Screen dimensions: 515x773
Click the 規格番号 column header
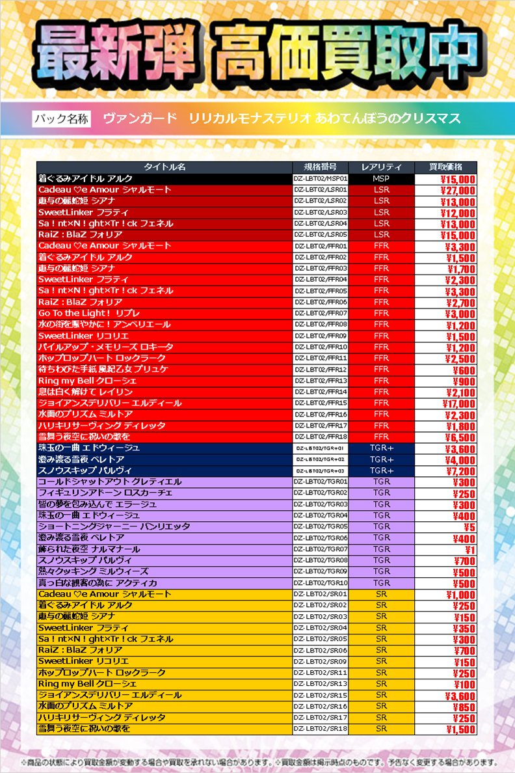321,167
